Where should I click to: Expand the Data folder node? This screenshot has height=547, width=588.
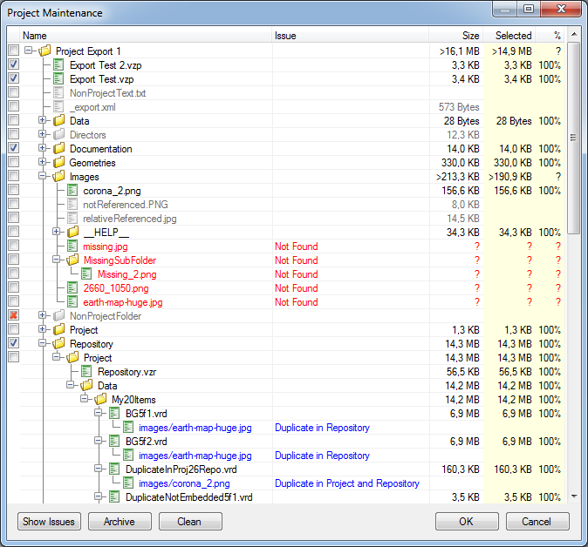pos(43,121)
